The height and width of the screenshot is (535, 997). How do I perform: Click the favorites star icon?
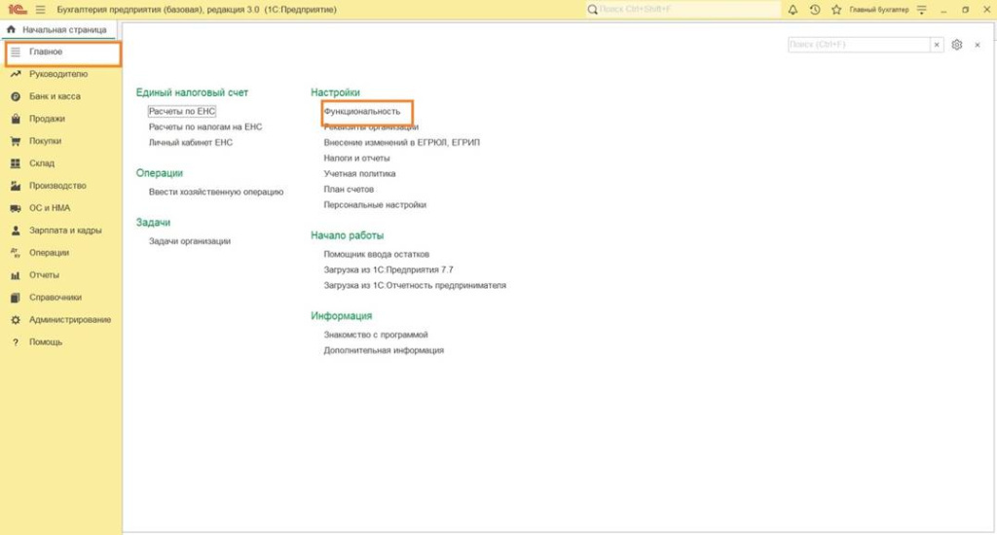coord(835,9)
